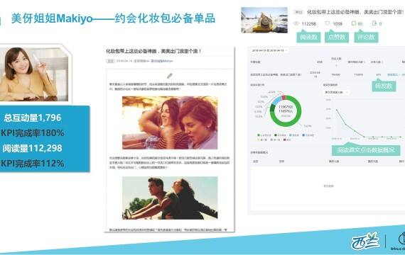Screen dimensions: 405x255
Task: Click the eye views icon beside 112298
Action: tap(296, 23)
